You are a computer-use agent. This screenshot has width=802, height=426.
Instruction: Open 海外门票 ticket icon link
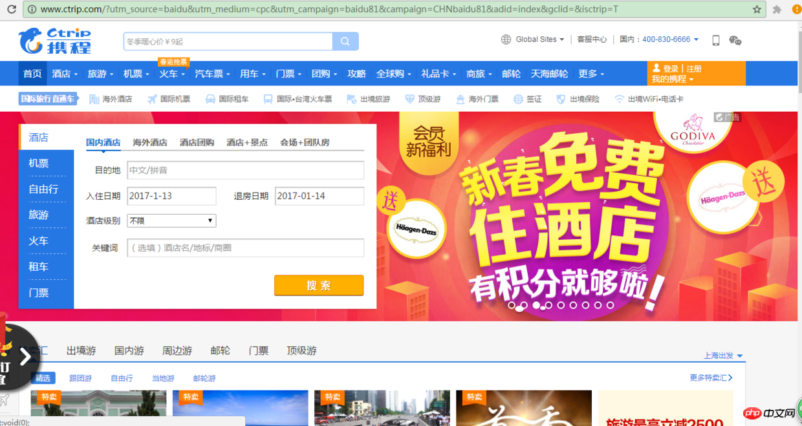coord(477,99)
